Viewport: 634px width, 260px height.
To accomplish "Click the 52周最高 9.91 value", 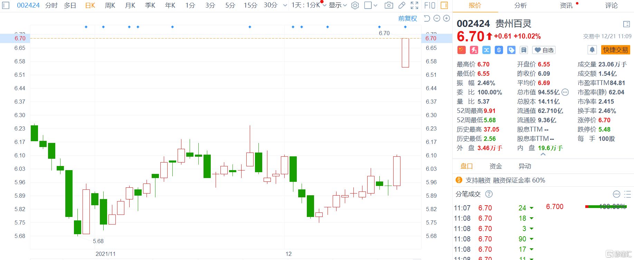I will pos(490,111).
